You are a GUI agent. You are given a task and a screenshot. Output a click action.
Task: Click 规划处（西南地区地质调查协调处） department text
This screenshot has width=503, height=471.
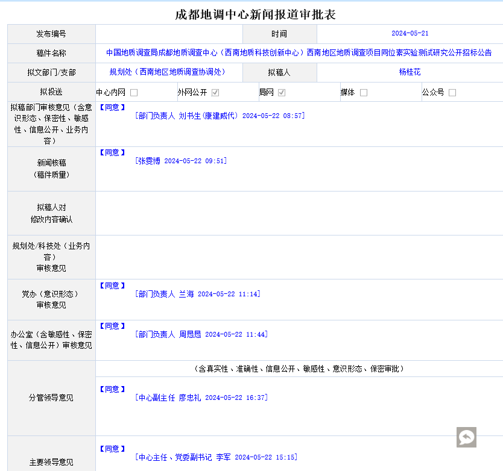point(167,72)
